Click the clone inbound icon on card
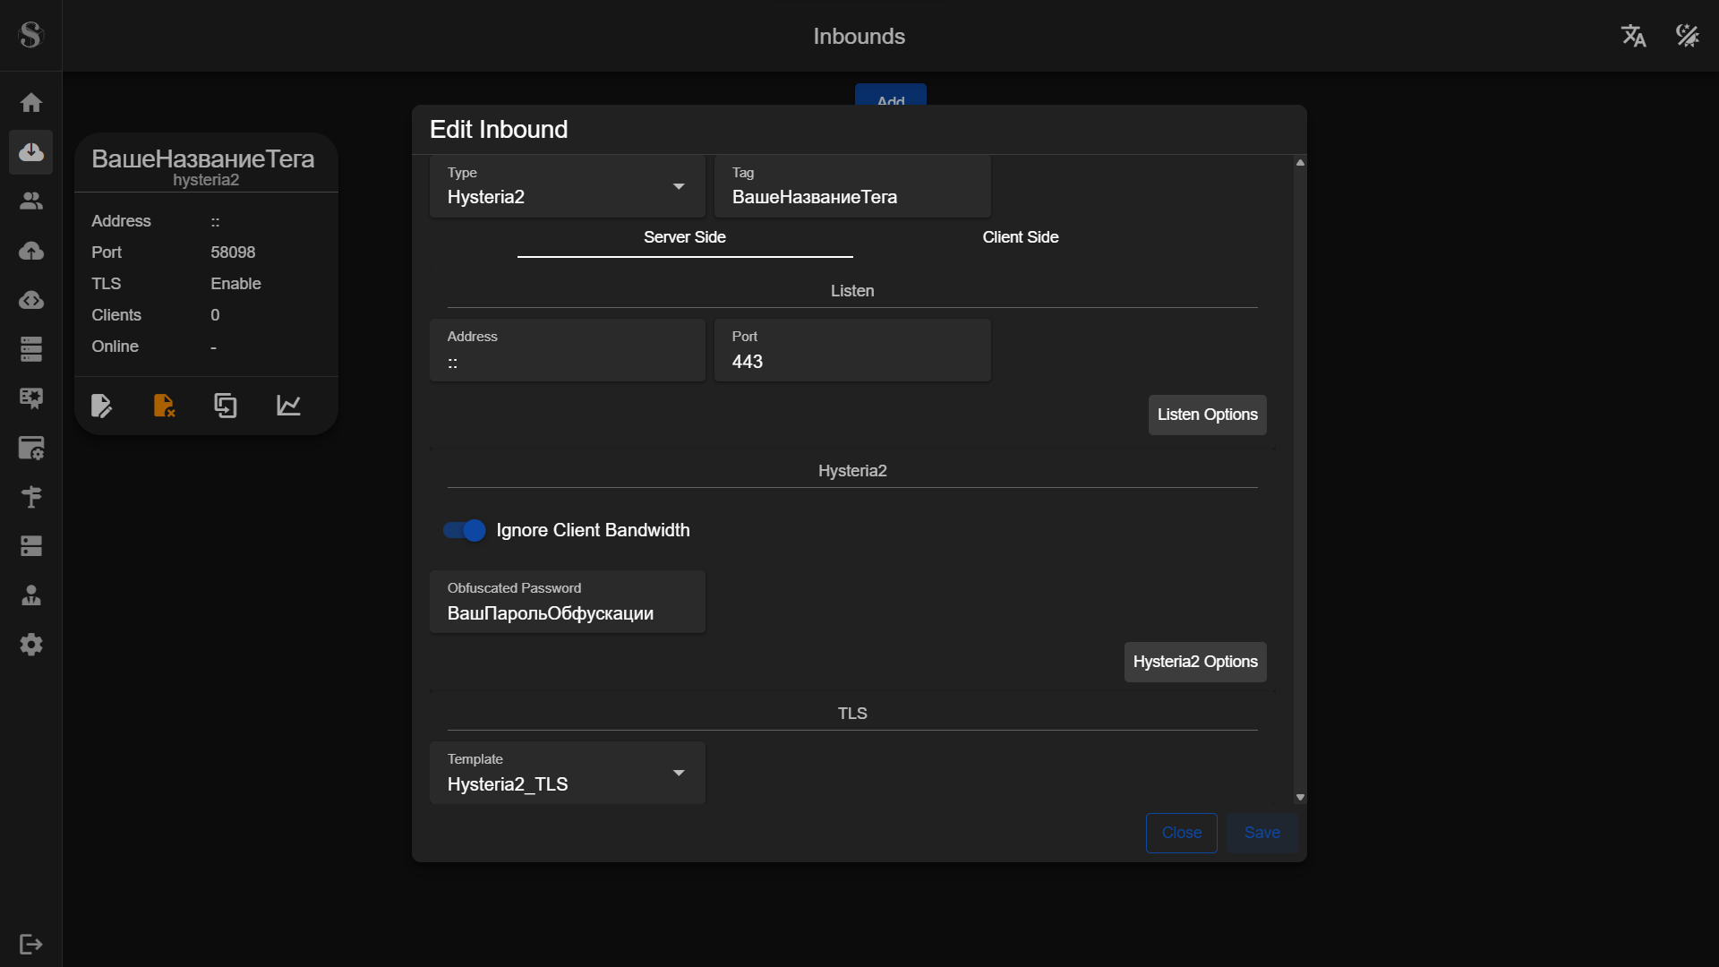 pyautogui.click(x=226, y=406)
